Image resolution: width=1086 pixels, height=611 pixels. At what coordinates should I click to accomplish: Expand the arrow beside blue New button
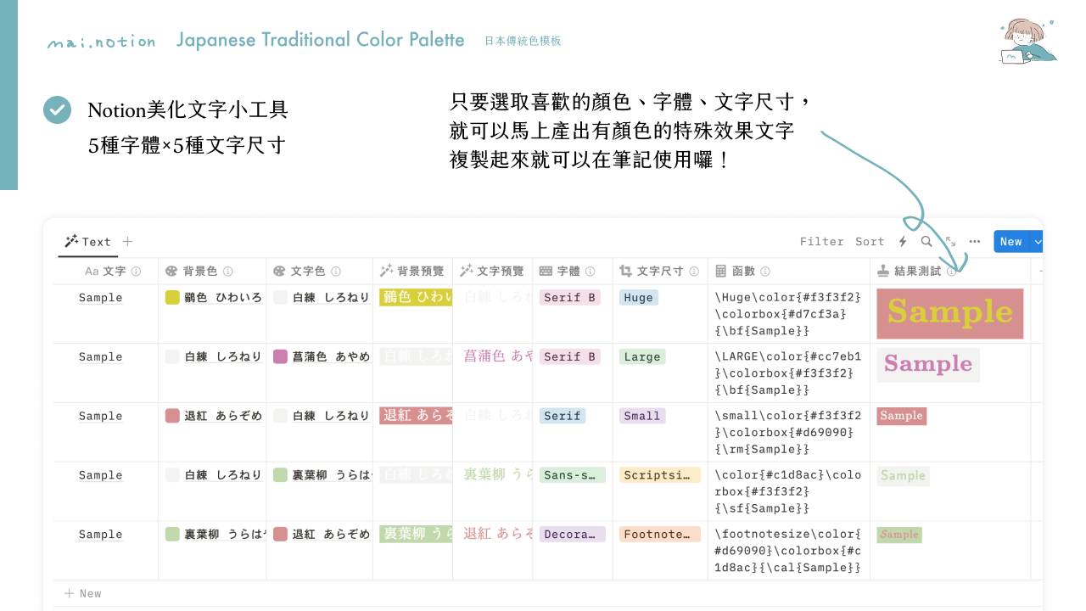pos(1037,242)
